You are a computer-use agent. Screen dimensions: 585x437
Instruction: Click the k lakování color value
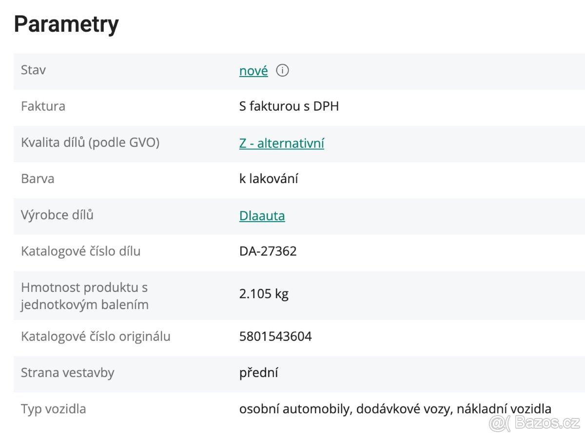pyautogui.click(x=269, y=179)
